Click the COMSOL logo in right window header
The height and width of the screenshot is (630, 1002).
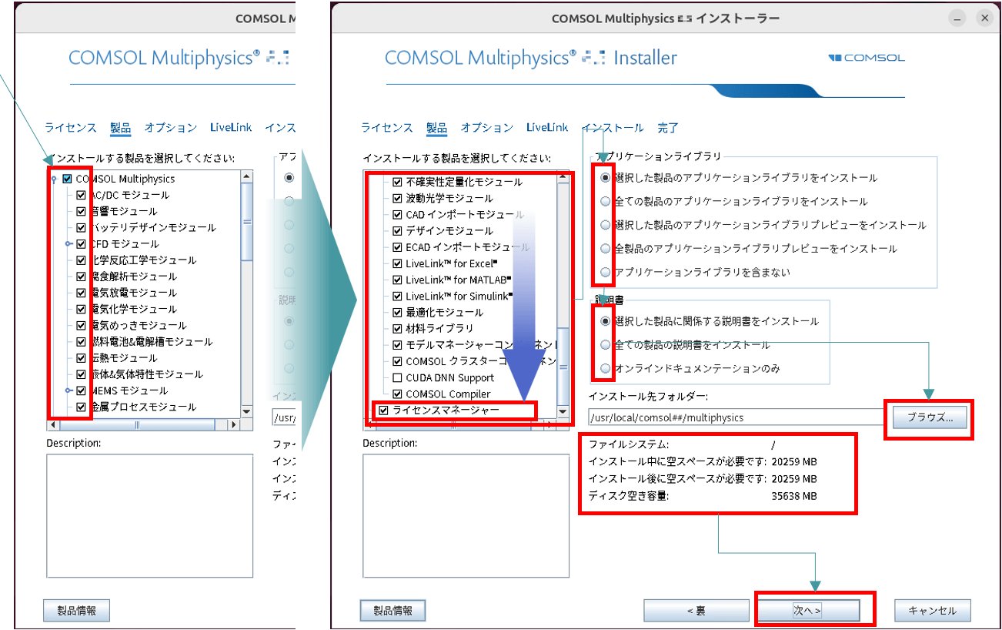click(867, 58)
